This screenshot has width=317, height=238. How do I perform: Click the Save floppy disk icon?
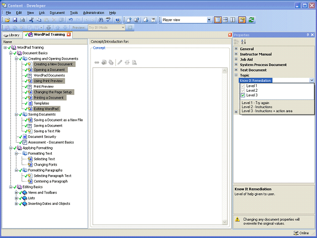[15, 20]
